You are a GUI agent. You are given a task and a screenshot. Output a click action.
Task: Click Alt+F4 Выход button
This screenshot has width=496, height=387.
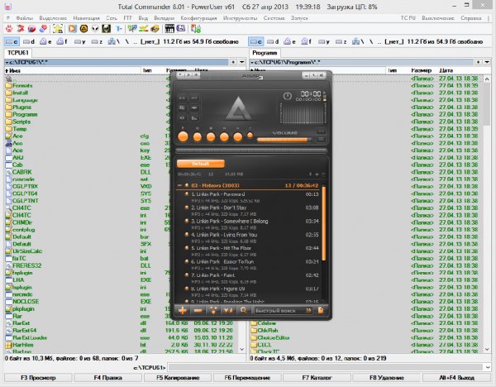(456, 378)
